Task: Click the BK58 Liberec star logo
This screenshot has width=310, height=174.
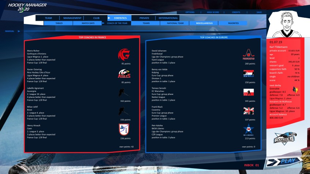Action: click(x=248, y=129)
